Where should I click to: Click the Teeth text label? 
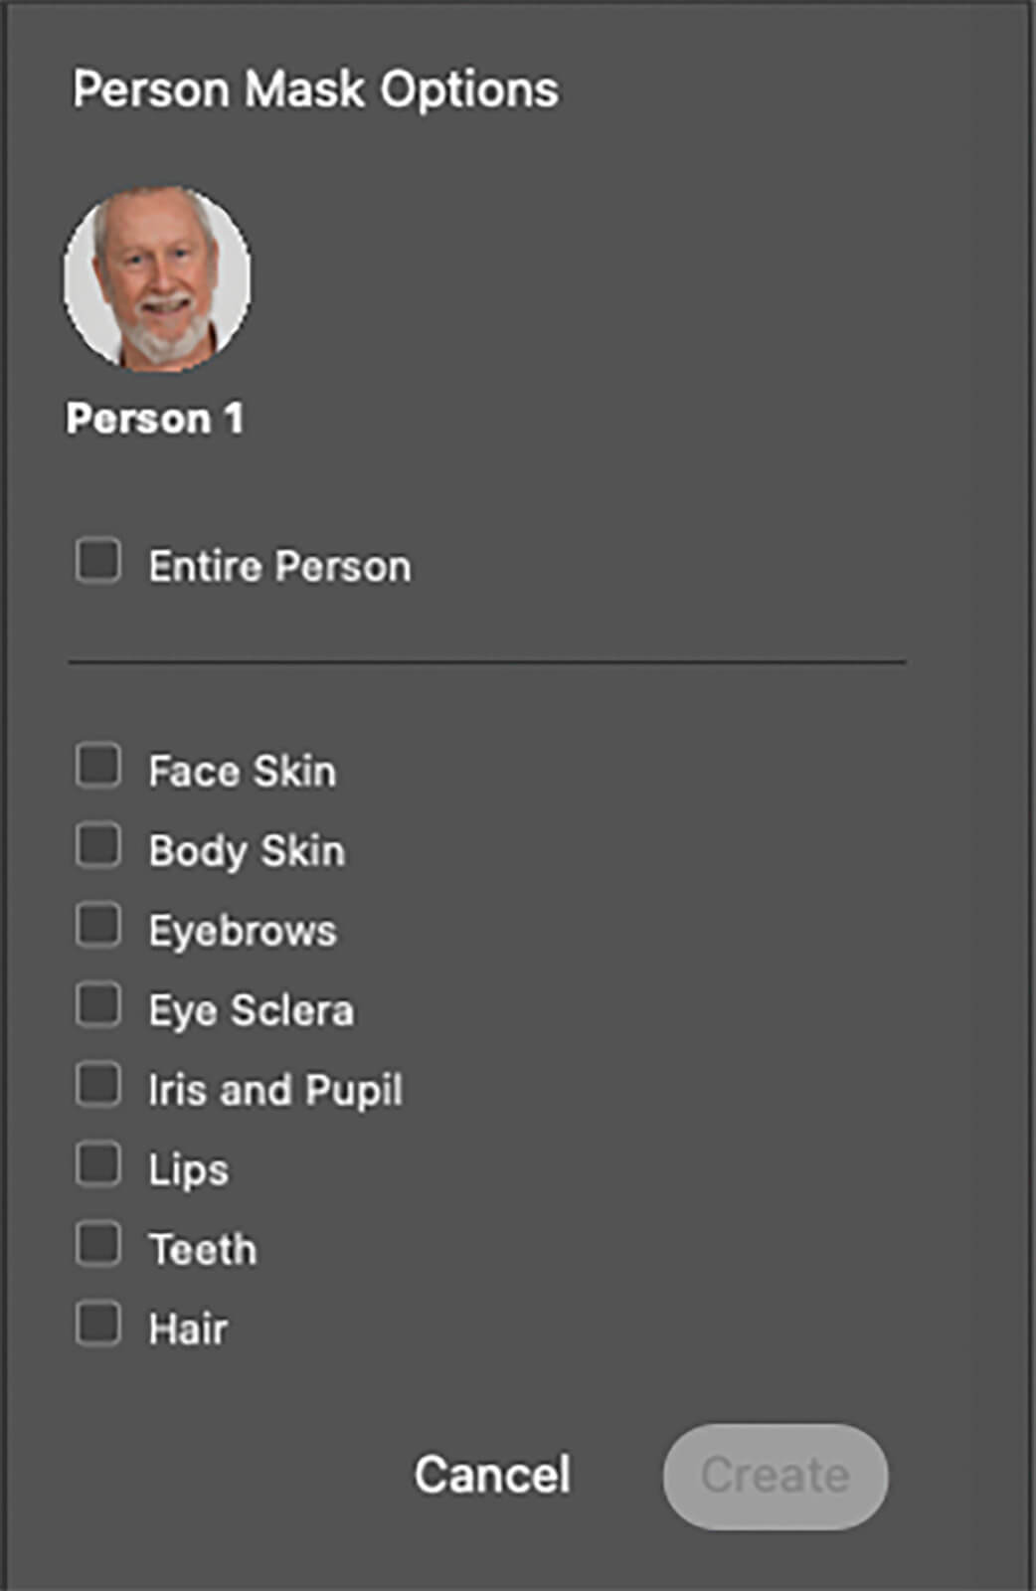point(203,1249)
